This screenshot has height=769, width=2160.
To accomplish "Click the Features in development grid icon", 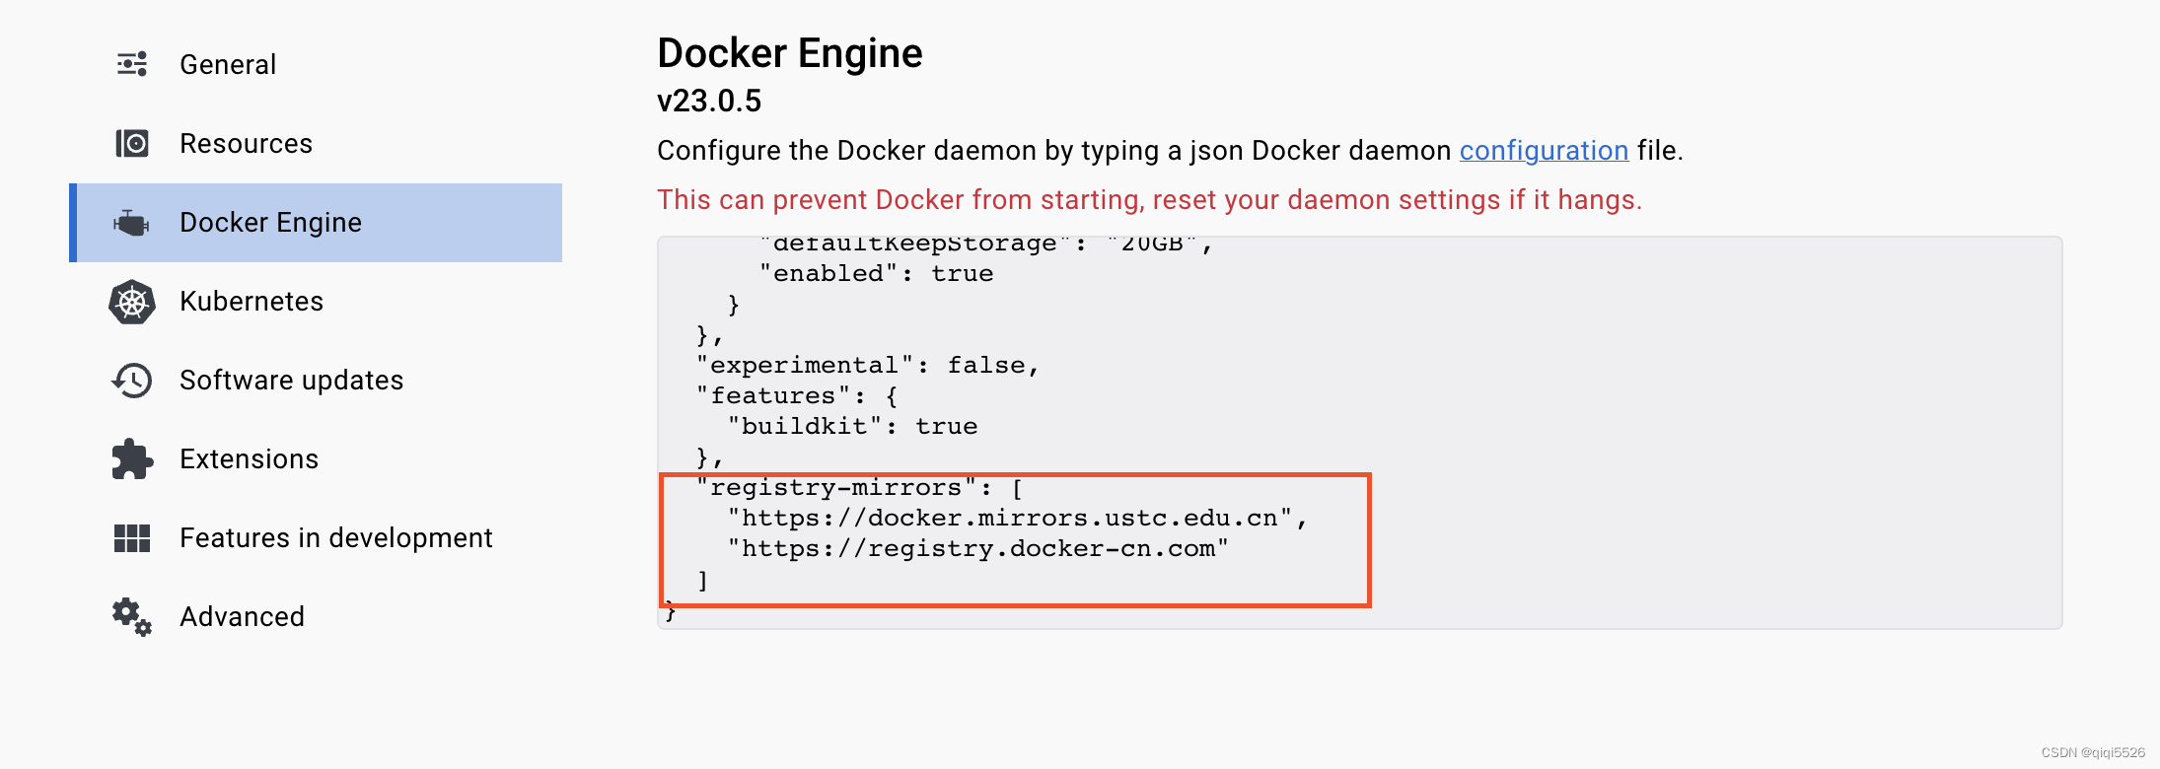I will pos(131,537).
